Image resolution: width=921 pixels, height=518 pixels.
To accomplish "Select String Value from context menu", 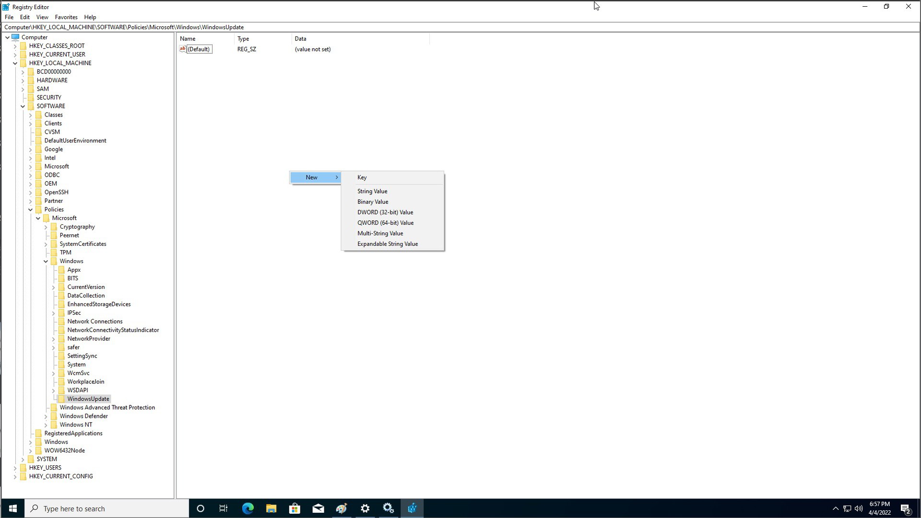I will [x=373, y=191].
